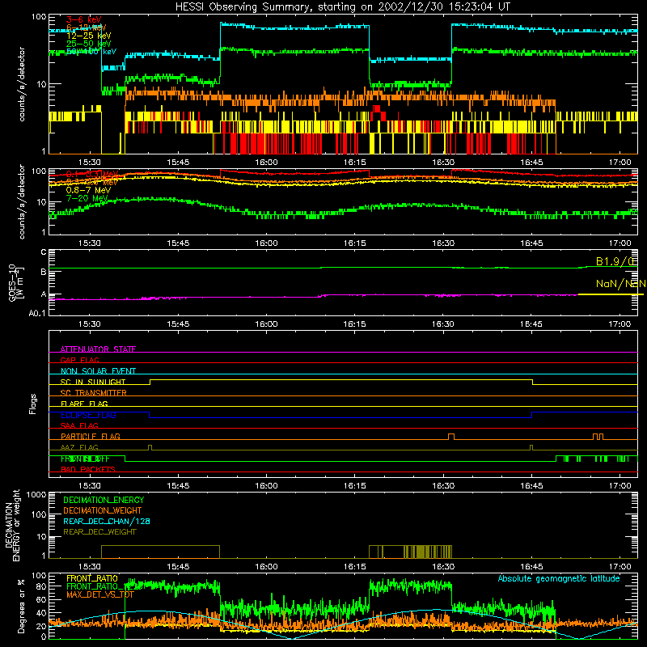Click the 16:00 tick label in Flags panel
The width and height of the screenshot is (647, 647).
tap(266, 486)
